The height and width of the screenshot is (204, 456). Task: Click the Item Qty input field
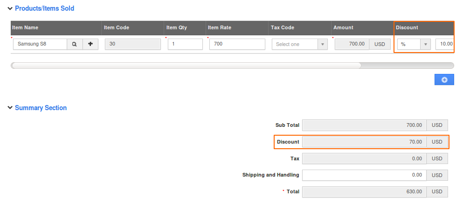[x=185, y=45]
